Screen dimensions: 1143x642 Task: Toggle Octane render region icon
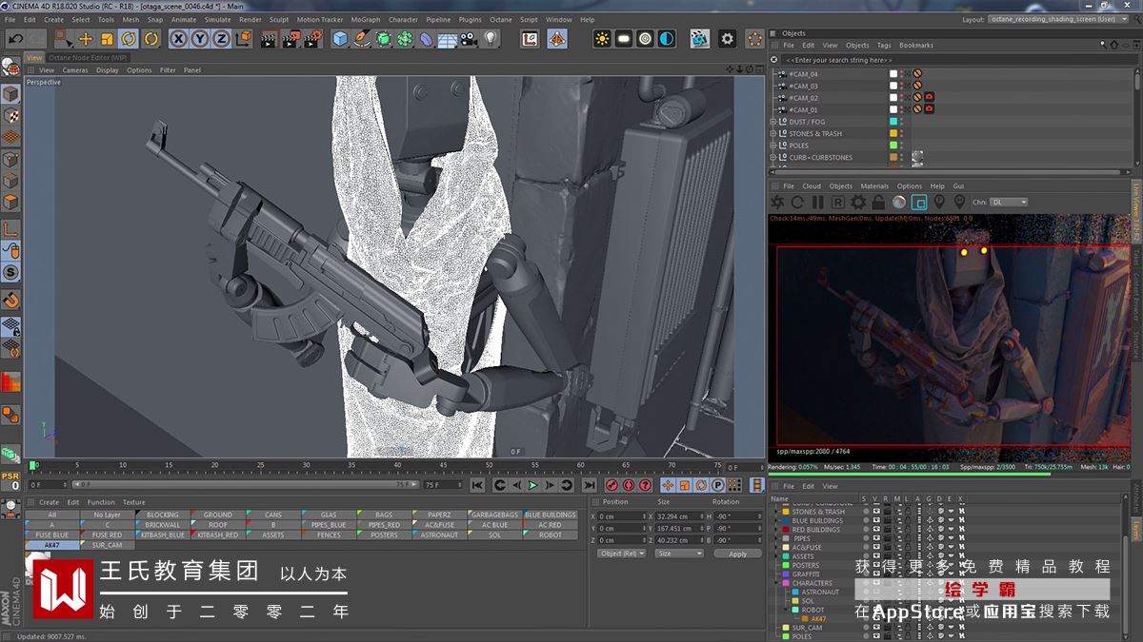click(x=919, y=202)
